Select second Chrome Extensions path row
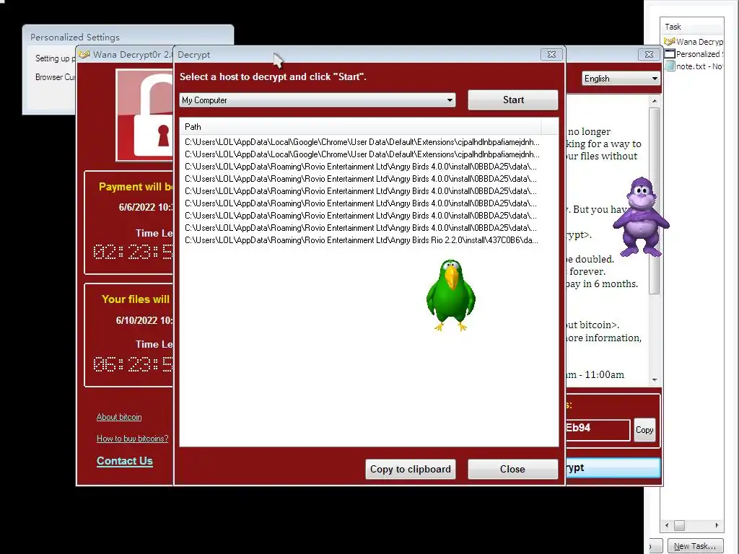Viewport: 739px width, 554px height. tap(362, 154)
